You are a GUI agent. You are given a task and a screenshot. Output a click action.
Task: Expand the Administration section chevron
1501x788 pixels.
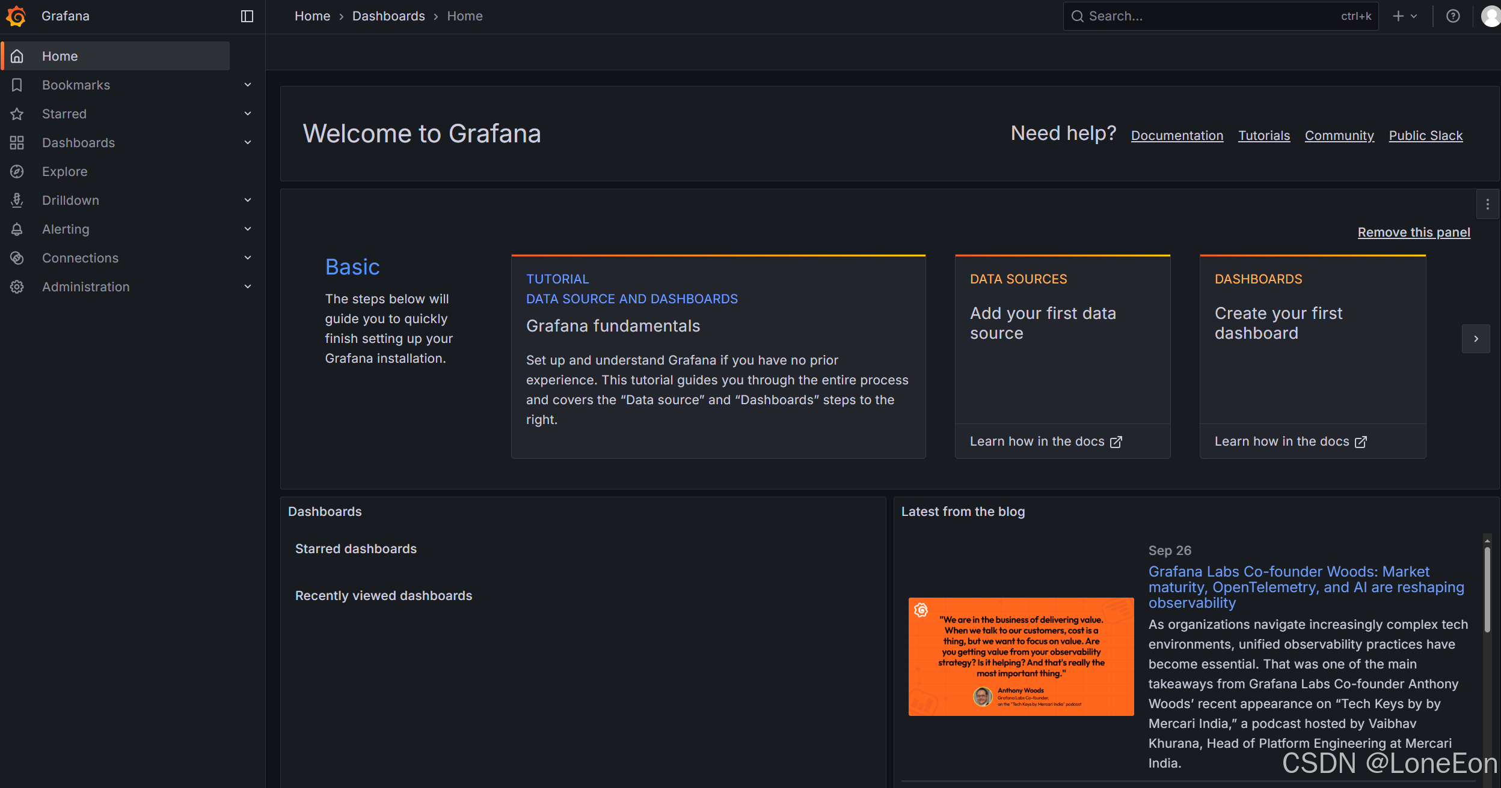click(x=248, y=286)
